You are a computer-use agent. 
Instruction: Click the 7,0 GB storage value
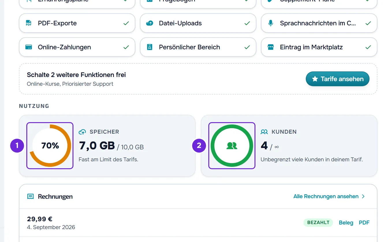coord(97,146)
